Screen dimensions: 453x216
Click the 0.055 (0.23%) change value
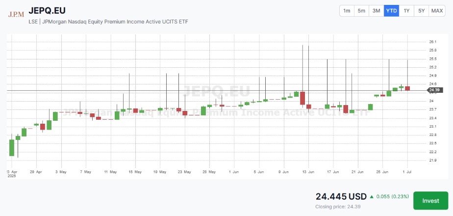(393, 197)
